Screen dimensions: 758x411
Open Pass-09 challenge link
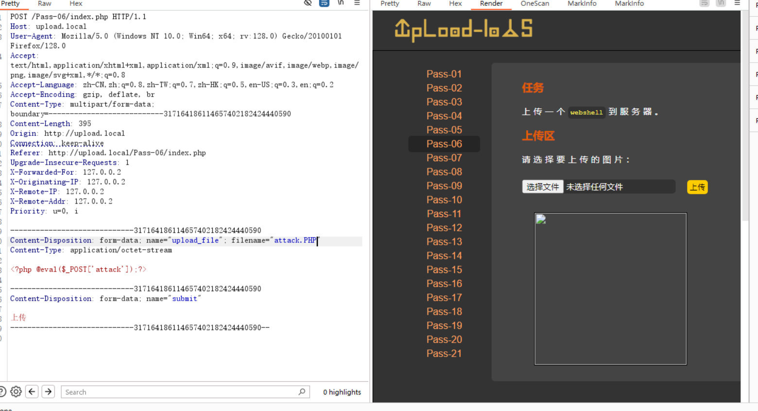pyautogui.click(x=444, y=186)
